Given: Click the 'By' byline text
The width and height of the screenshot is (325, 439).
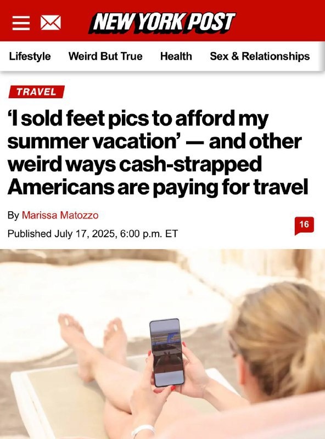Looking at the screenshot, I should (13, 215).
